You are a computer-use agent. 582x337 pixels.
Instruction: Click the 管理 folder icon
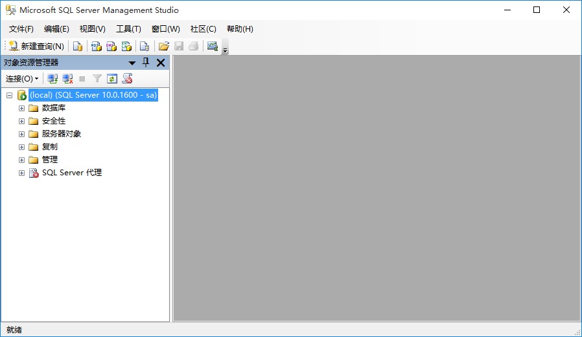34,160
